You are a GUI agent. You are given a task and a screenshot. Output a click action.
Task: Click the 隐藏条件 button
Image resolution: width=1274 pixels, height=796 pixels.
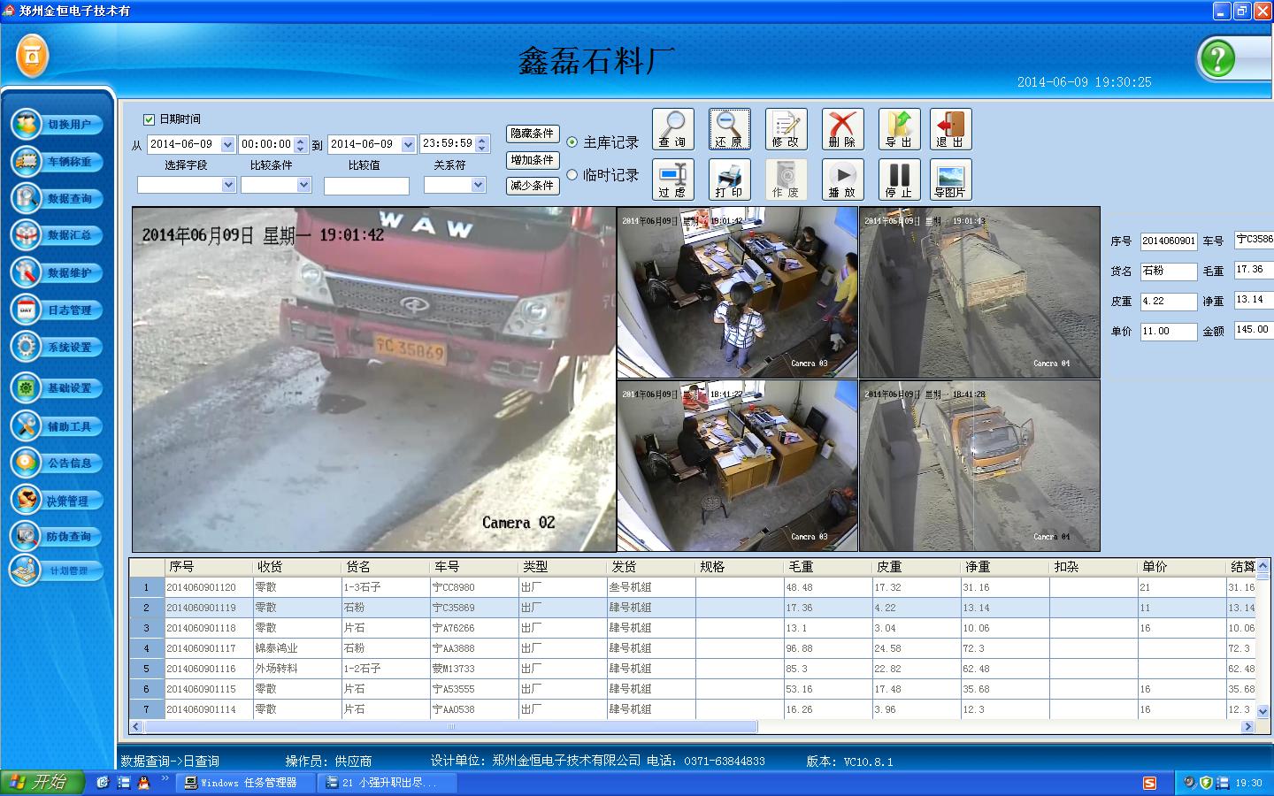point(532,134)
